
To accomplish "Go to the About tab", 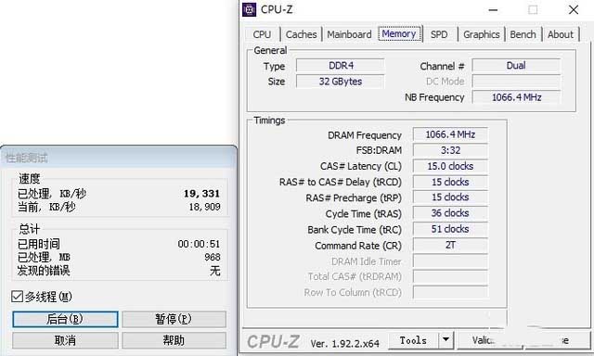I will point(561,34).
